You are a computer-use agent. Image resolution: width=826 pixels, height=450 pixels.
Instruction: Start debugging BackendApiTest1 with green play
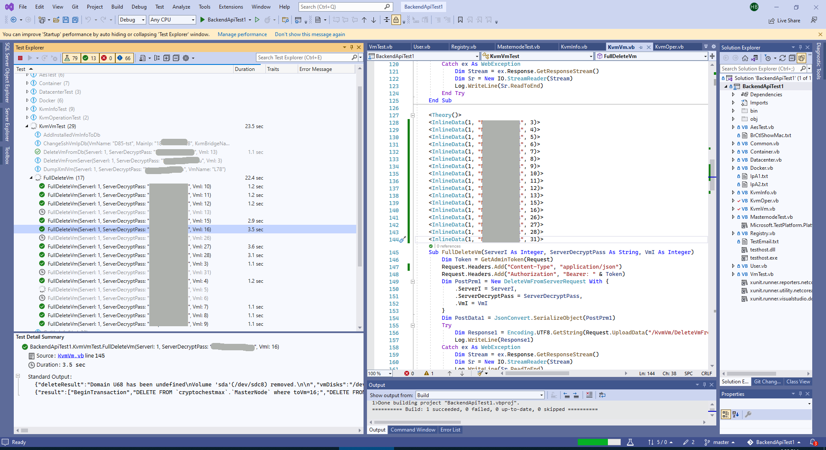tap(203, 20)
